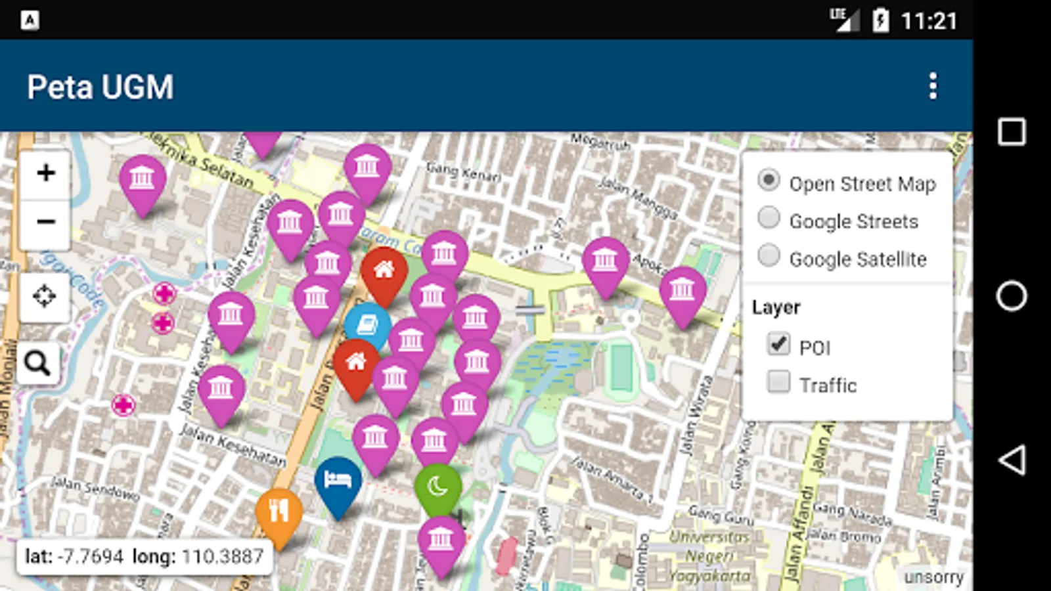Tap the Peta UGM app title

(101, 87)
